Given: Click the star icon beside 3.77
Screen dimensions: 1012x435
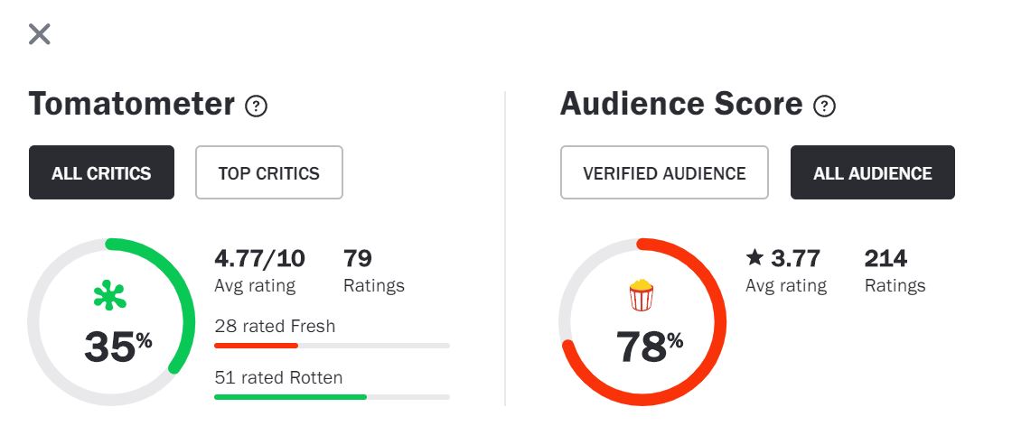Looking at the screenshot, I should (x=754, y=258).
